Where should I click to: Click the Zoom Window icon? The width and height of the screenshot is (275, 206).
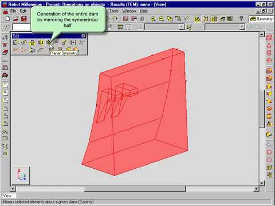tap(170, 19)
